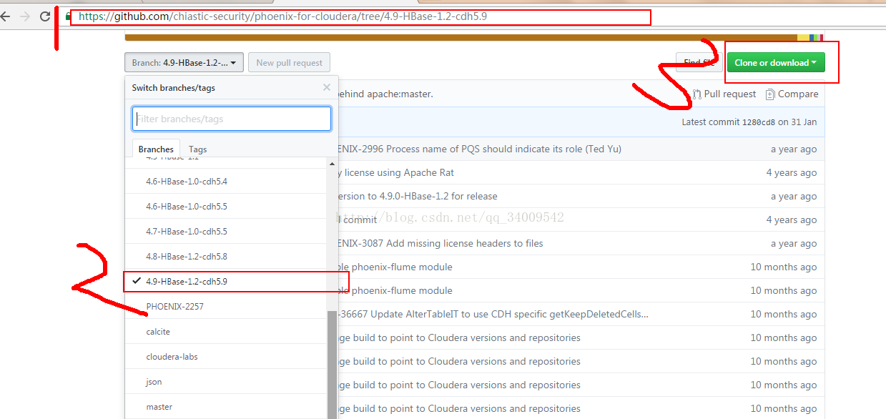The image size is (886, 419).
Task: Open commit 'ersion to 4.9.0-HBase-1.2 for release'
Action: 416,196
